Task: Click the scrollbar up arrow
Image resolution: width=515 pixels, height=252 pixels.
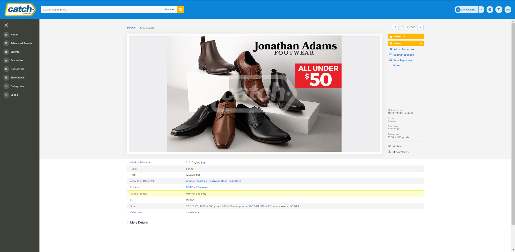Action: pyautogui.click(x=513, y=21)
